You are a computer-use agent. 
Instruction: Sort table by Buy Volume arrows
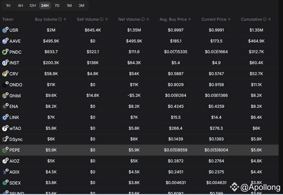pos(65,19)
